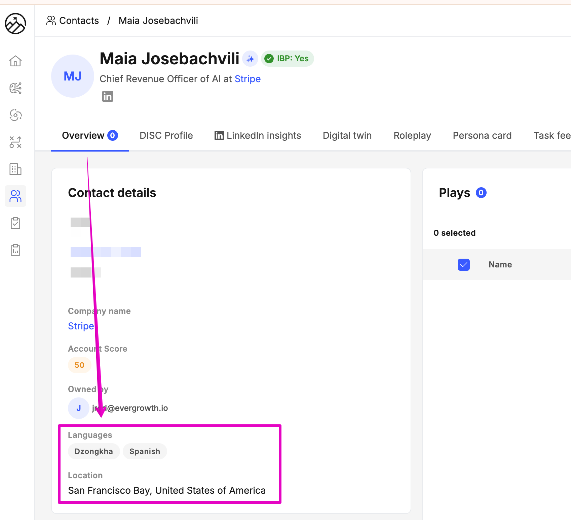The image size is (571, 520).
Task: Open the strategy plays icon in sidebar
Action: tap(15, 142)
